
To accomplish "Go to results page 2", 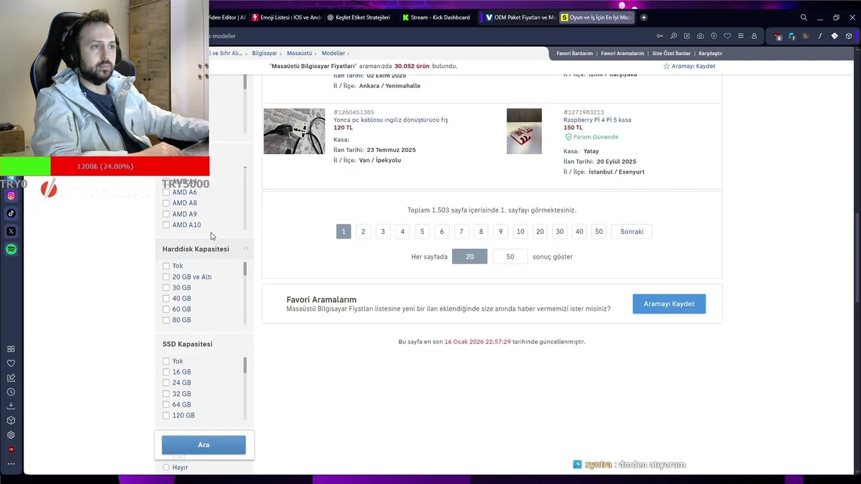I will [363, 231].
